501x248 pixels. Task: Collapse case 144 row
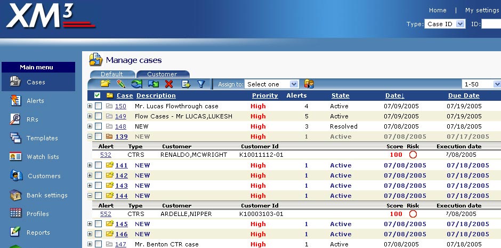pos(90,195)
